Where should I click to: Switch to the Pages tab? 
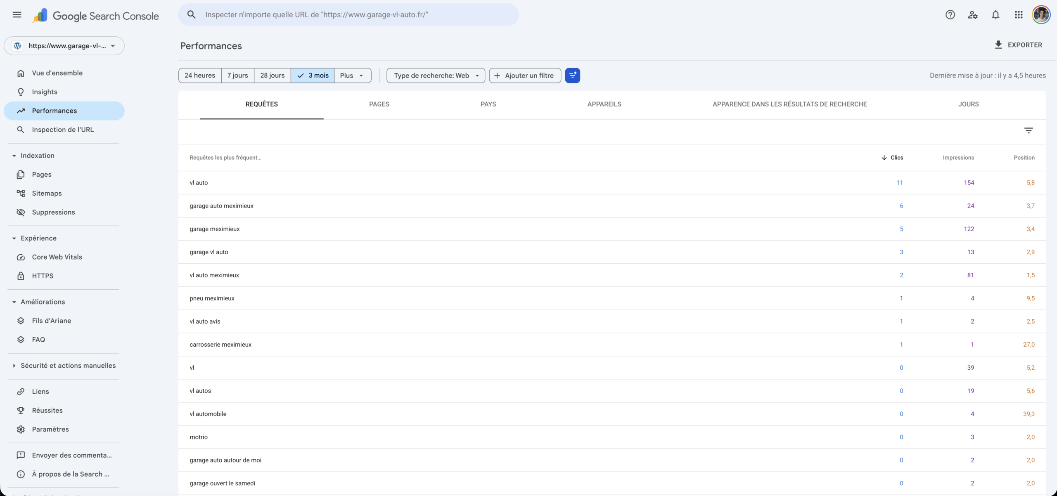379,104
